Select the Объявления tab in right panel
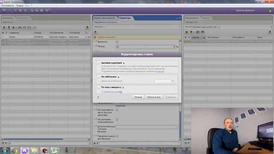The width and height of the screenshot is (274, 154). tap(192, 18)
